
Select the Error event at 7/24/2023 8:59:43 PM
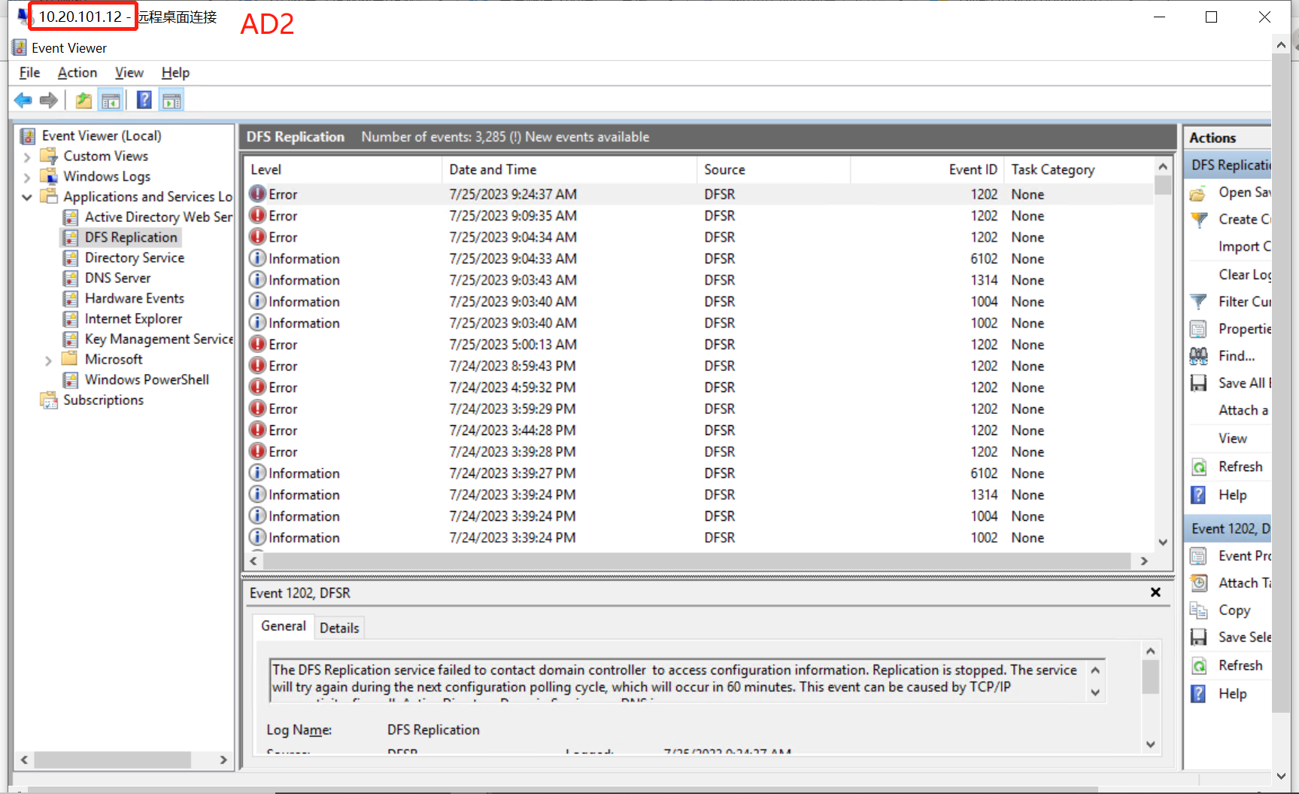[700, 367]
